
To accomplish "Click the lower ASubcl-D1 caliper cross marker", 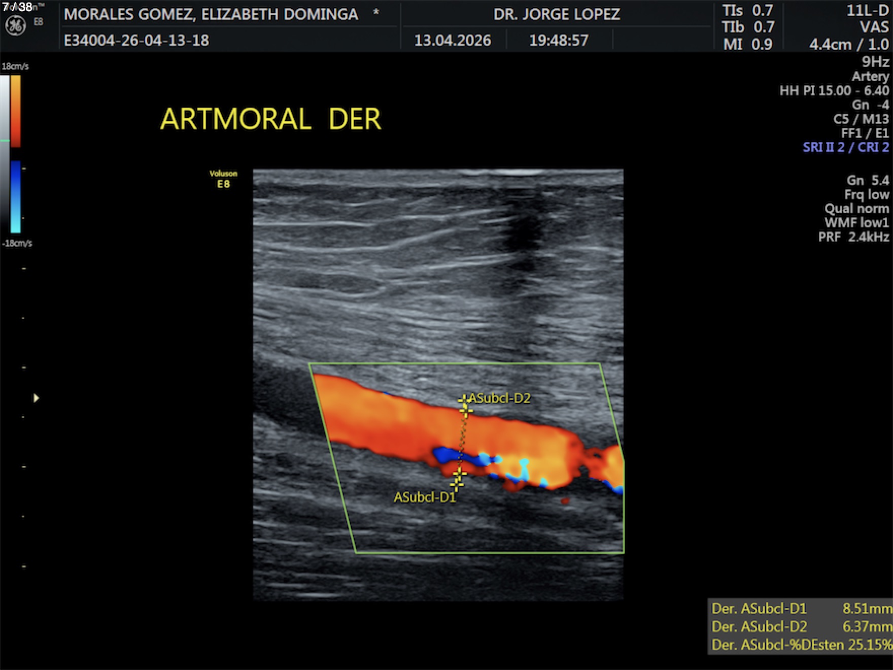I will coord(458,478).
